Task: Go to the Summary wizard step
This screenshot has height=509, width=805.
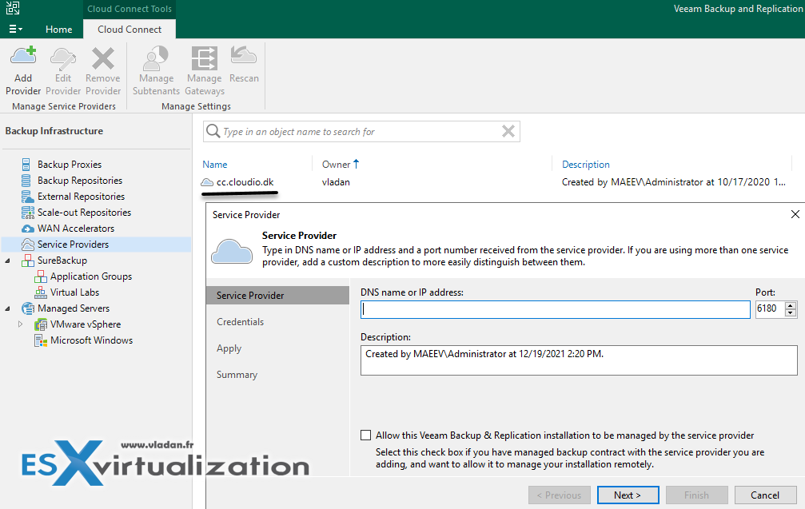Action: tap(237, 375)
